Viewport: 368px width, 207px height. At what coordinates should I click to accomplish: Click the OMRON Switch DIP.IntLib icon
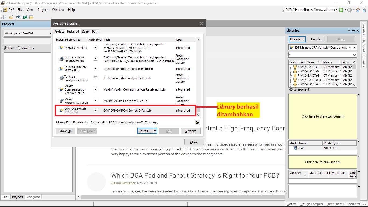(x=61, y=111)
